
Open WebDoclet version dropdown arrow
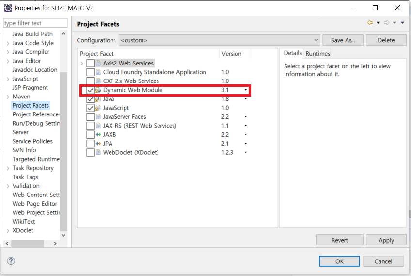click(x=246, y=152)
